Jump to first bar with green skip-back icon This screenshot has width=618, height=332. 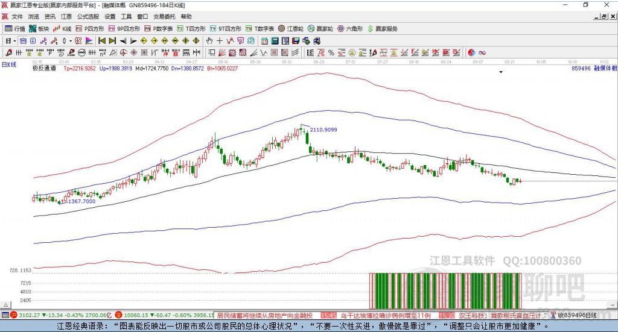pyautogui.click(x=101, y=41)
